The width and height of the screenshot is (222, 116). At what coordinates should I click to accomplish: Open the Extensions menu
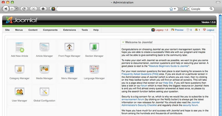(70, 30)
